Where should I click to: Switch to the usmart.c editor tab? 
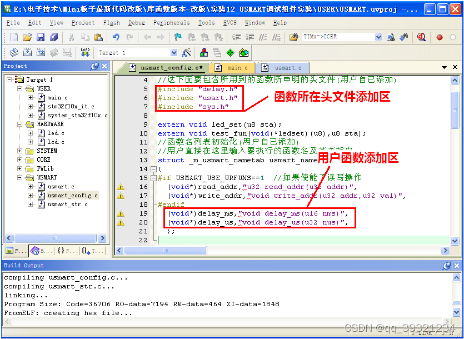click(x=282, y=68)
